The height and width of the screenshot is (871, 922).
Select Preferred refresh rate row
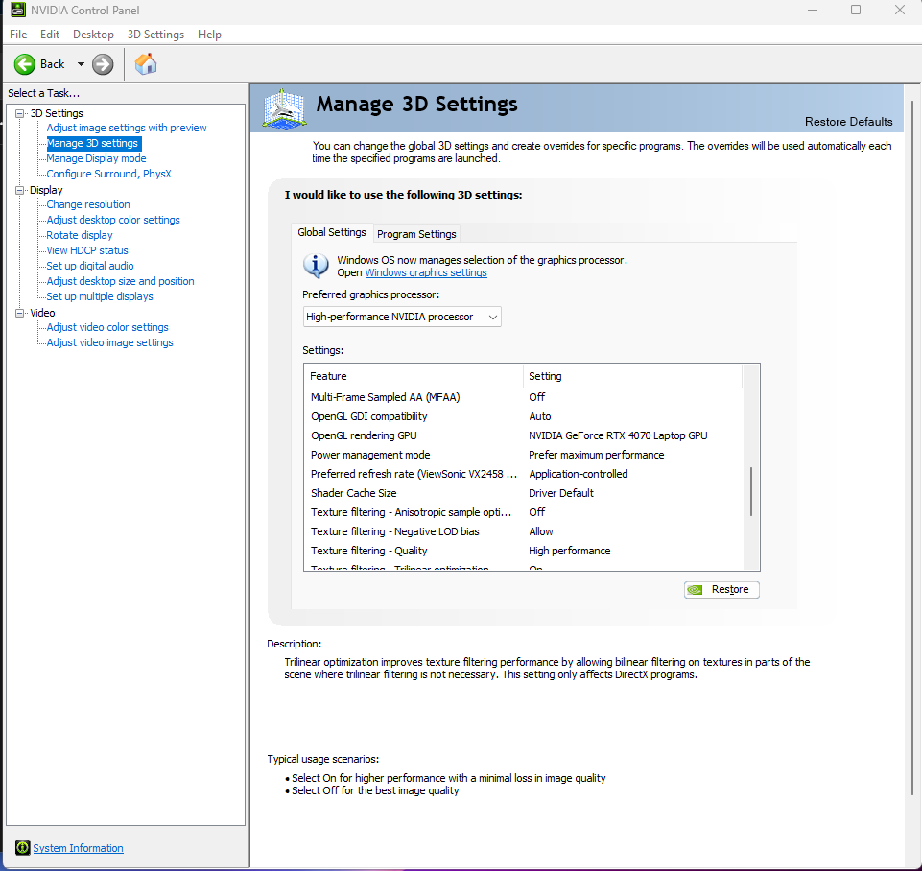point(523,474)
